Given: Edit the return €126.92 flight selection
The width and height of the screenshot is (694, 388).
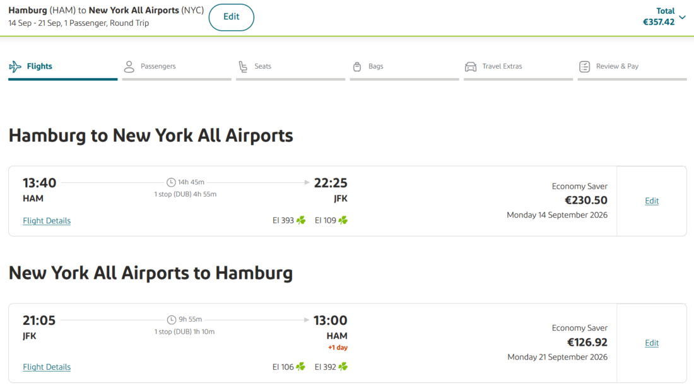Looking at the screenshot, I should tap(652, 343).
